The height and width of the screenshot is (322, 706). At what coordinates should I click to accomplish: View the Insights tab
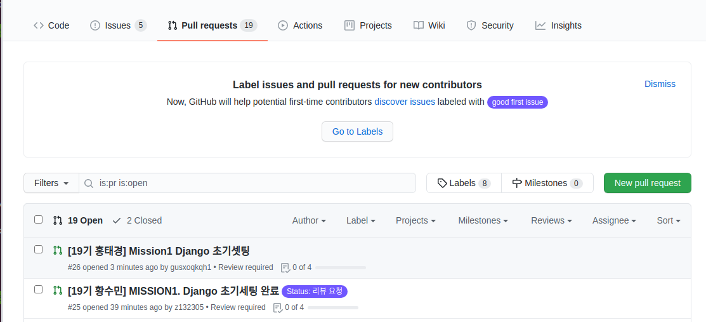tap(558, 25)
